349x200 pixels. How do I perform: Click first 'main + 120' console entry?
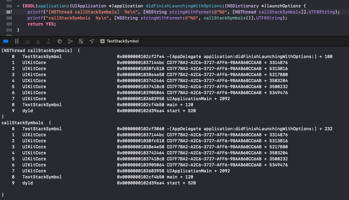click(x=180, y=104)
